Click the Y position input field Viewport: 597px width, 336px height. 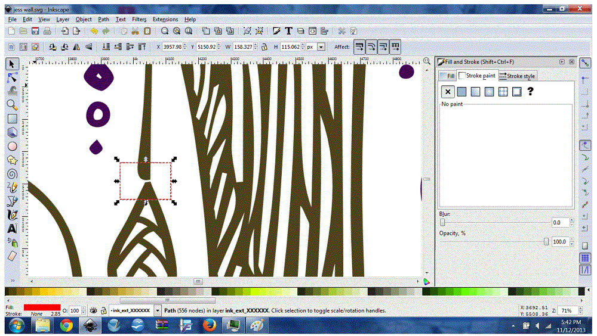207,46
